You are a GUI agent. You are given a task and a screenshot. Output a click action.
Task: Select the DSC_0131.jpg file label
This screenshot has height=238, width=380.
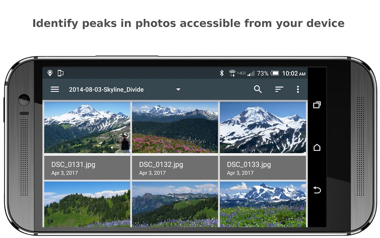click(73, 165)
